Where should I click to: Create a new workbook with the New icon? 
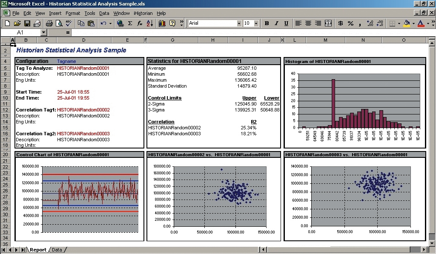point(8,23)
